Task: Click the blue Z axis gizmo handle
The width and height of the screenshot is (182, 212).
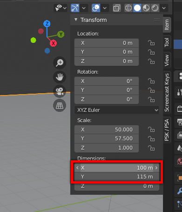Action: click(x=47, y=24)
